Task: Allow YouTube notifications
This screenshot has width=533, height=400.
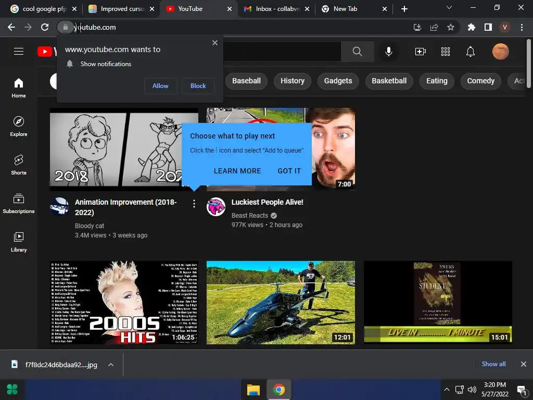Action: coord(160,86)
